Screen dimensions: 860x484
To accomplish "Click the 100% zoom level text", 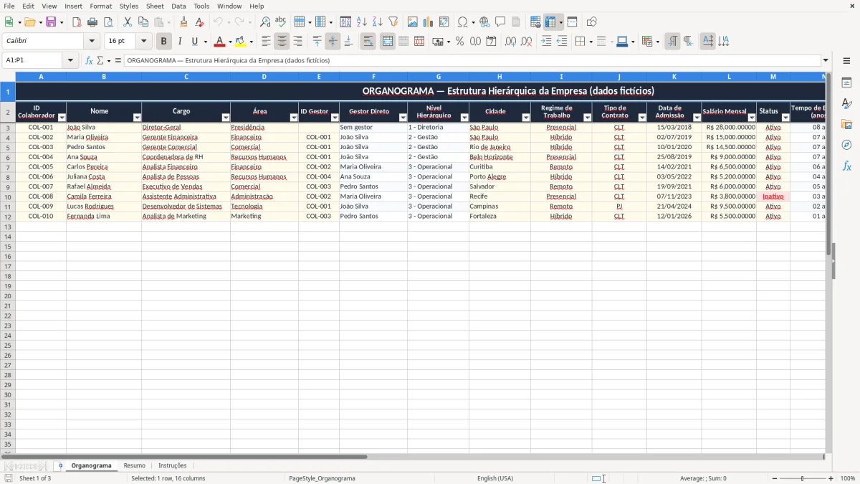I will (x=848, y=478).
